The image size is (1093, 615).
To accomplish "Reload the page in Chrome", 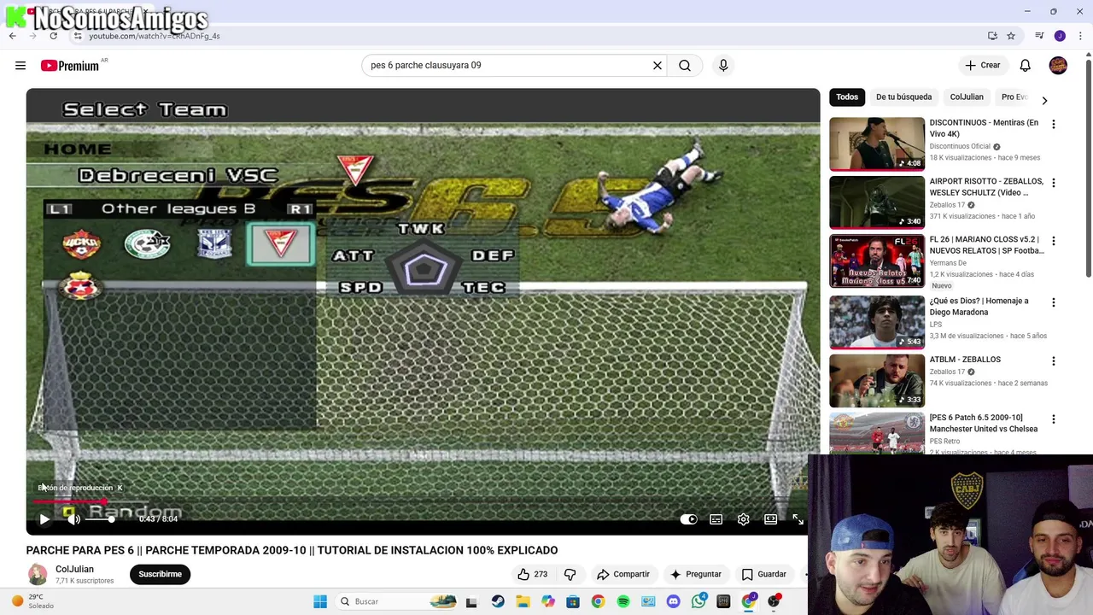I will pos(53,36).
